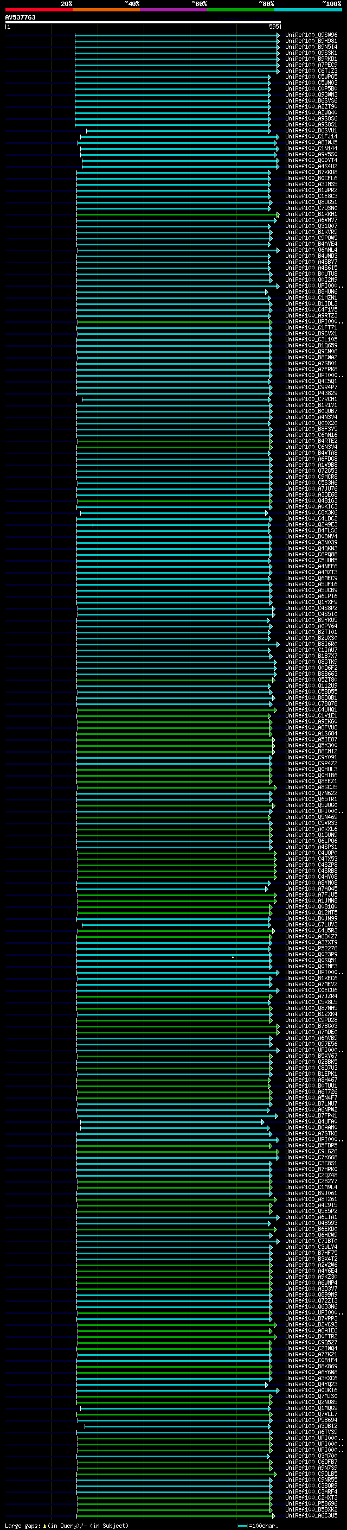
Task: Click the UniRef100_C7X668 label
Action: coord(311,1158)
